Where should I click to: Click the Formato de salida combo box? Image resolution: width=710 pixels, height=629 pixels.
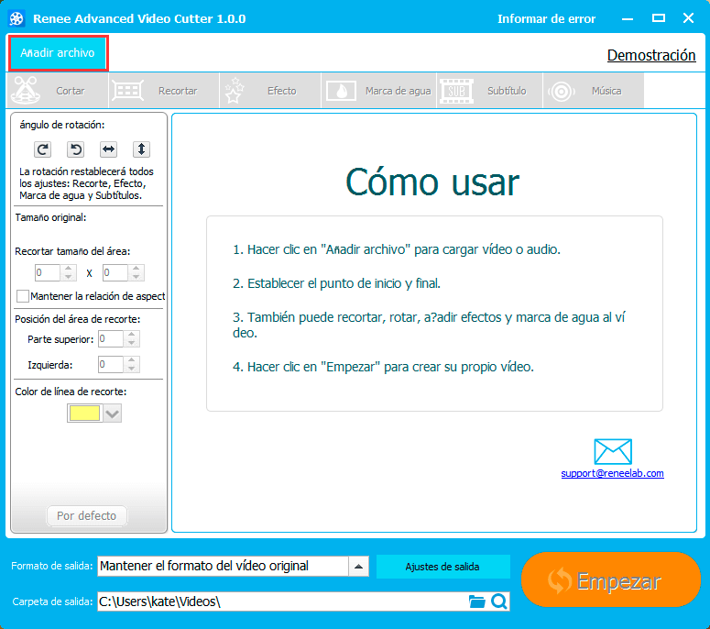[233, 566]
